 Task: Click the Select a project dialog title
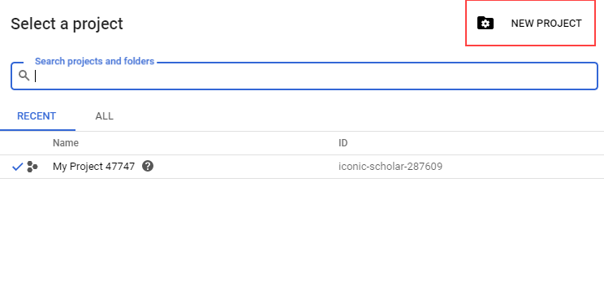click(x=67, y=24)
